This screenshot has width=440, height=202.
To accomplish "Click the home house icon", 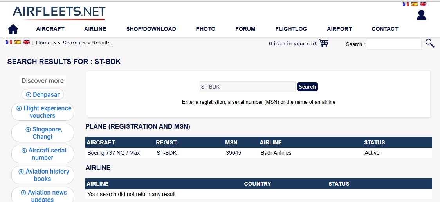I will (x=13, y=29).
